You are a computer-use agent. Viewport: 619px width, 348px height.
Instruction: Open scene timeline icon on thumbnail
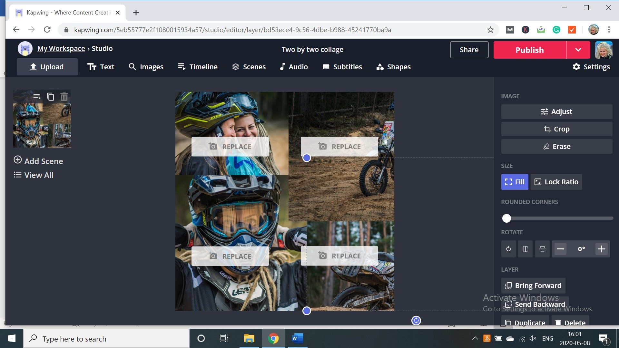[37, 97]
